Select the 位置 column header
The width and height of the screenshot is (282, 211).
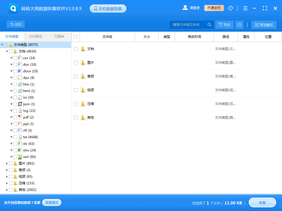pos(268,37)
